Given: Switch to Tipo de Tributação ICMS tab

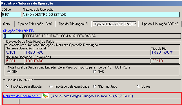Looking at the screenshot, I should [35, 24].
